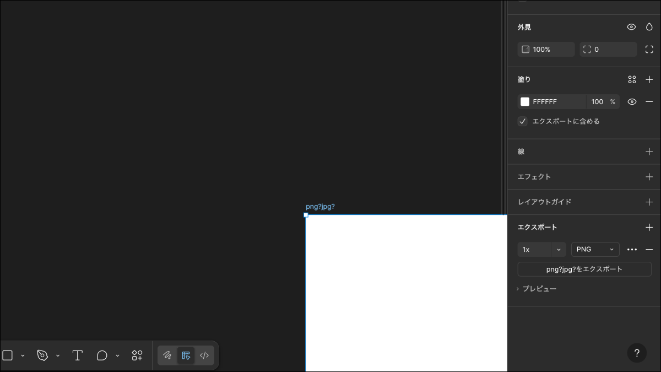Click the blend mode droplet icon

pos(649,27)
